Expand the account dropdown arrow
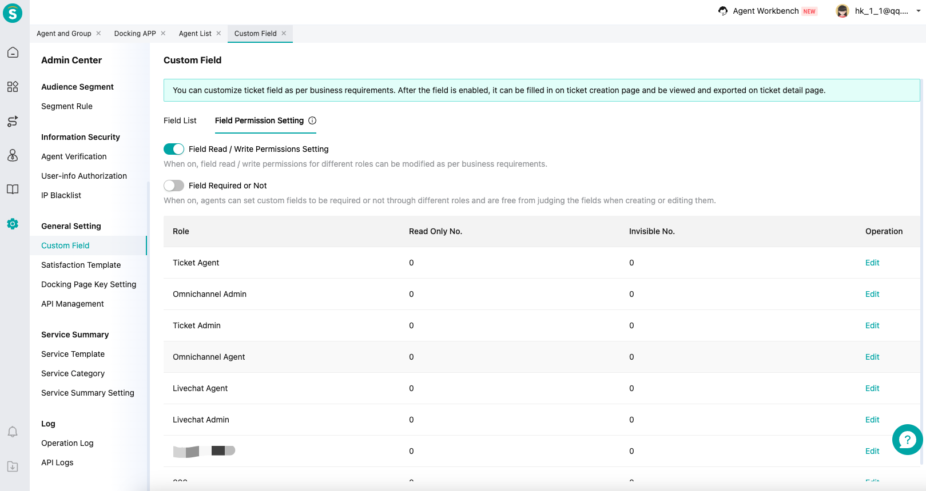This screenshot has height=491, width=926. click(919, 11)
